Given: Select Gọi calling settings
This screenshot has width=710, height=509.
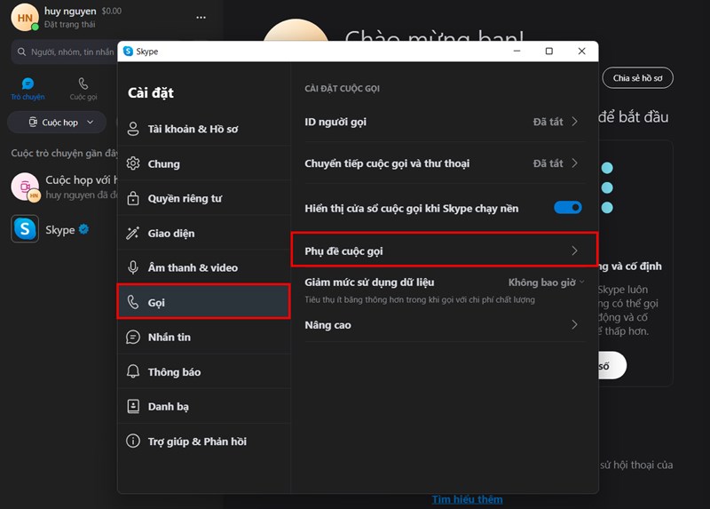Looking at the screenshot, I should tap(204, 302).
